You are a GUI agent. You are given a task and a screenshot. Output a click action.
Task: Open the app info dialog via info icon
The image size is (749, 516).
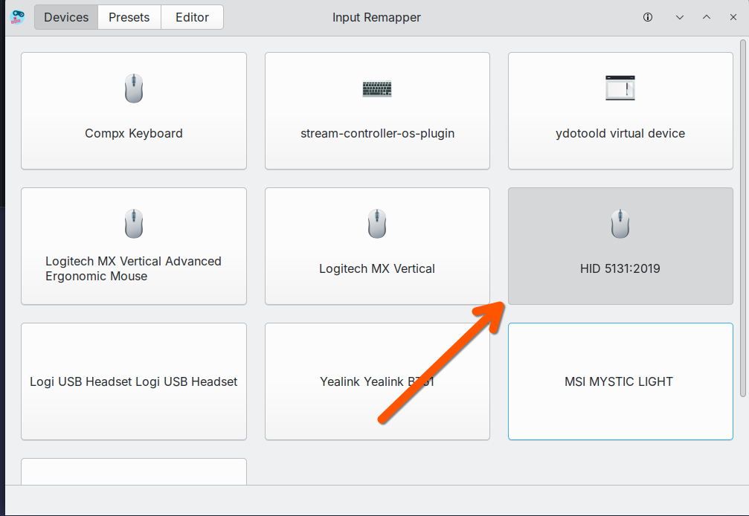pos(648,17)
